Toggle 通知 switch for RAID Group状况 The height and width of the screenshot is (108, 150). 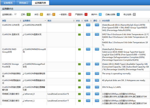coord(97,49)
